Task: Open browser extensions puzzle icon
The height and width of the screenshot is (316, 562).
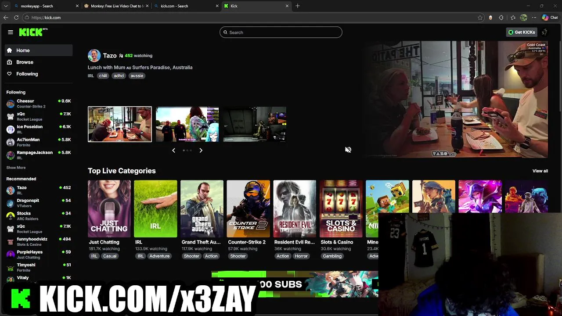Action: coord(501,18)
